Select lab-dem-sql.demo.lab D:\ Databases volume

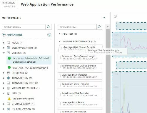coord(29,60)
